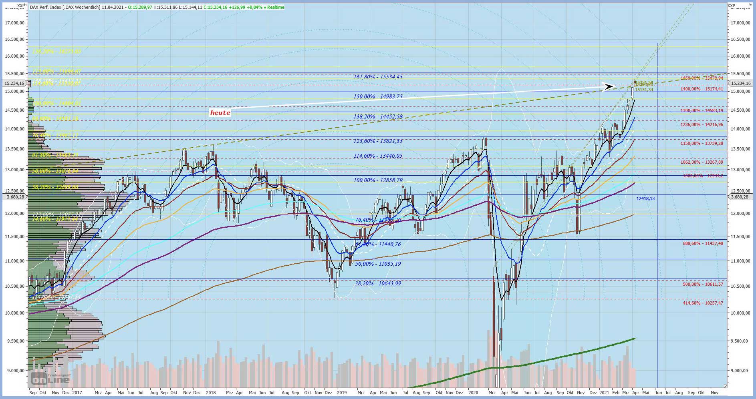Screen dimensions: 756x399
Task: Click the chart title 'DAX Perf. Index [.DAX Wöchentlich]'
Action: click(65, 7)
